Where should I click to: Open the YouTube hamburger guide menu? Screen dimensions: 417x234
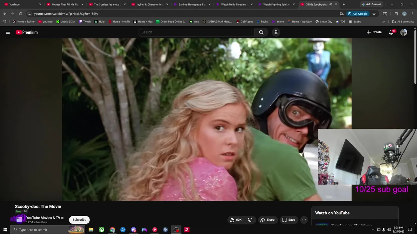(8, 32)
